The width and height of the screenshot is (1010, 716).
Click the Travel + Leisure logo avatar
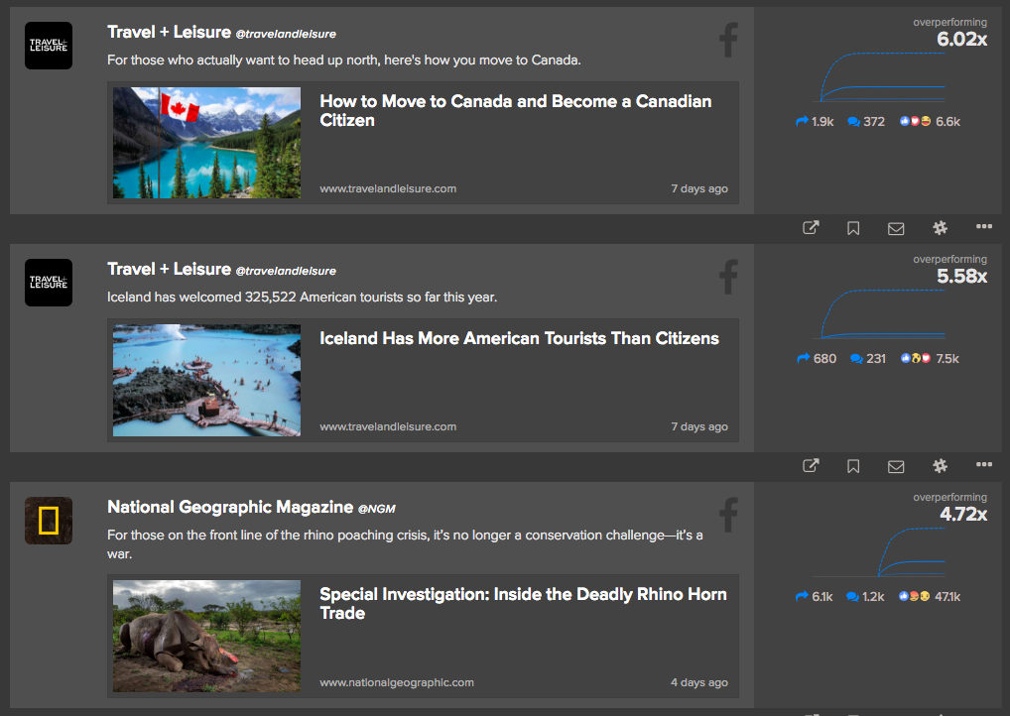point(48,45)
